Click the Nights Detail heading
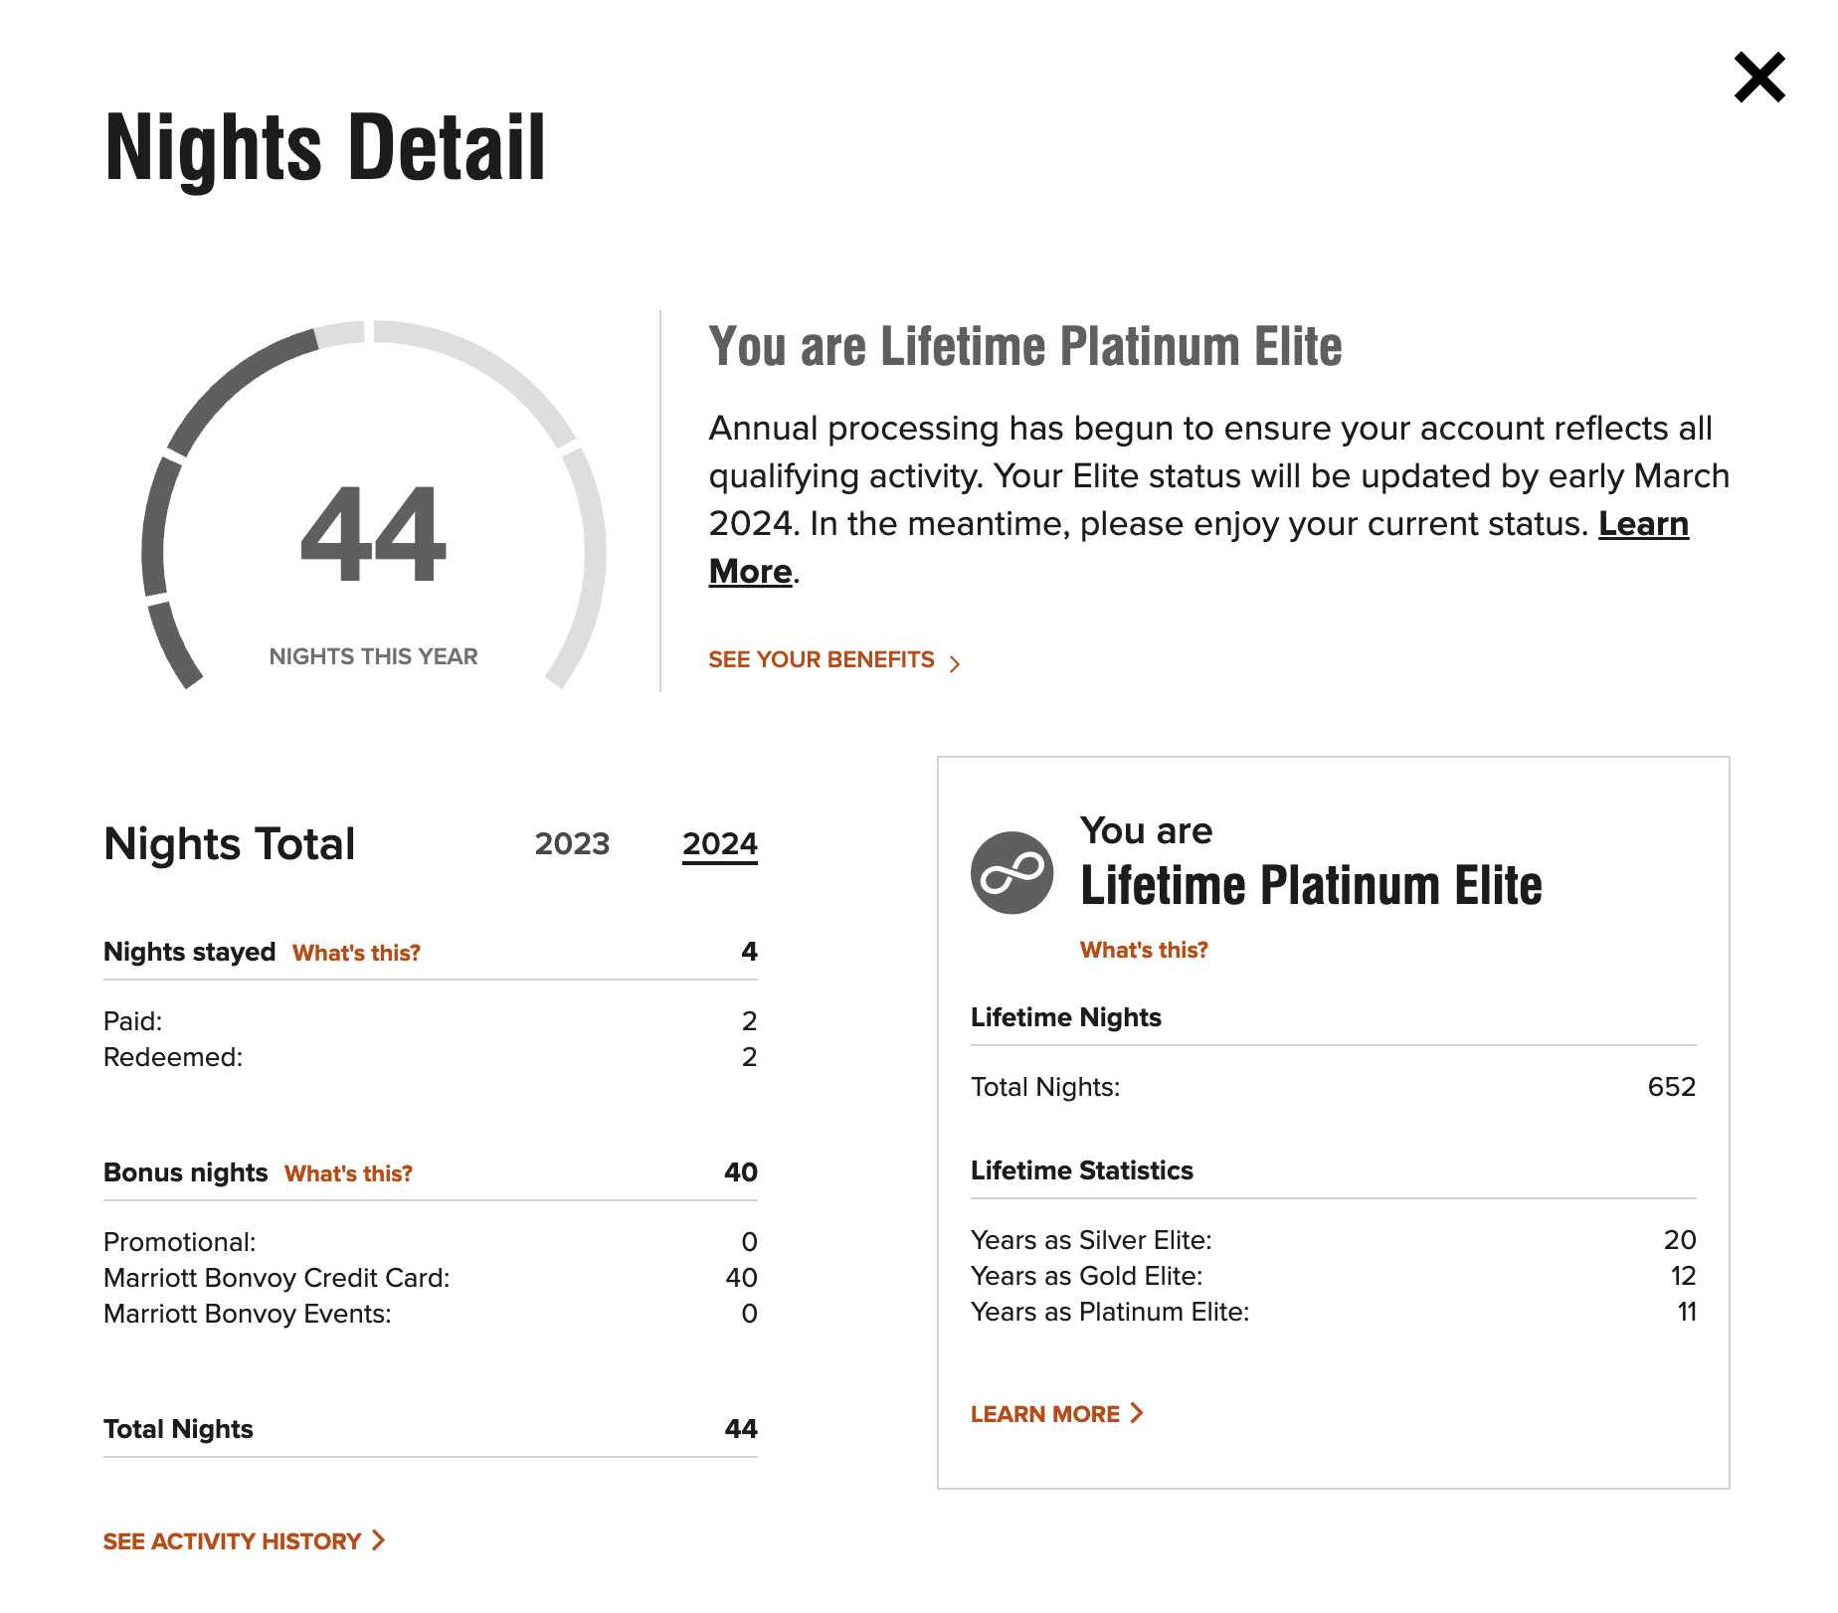This screenshot has width=1838, height=1613. (323, 147)
